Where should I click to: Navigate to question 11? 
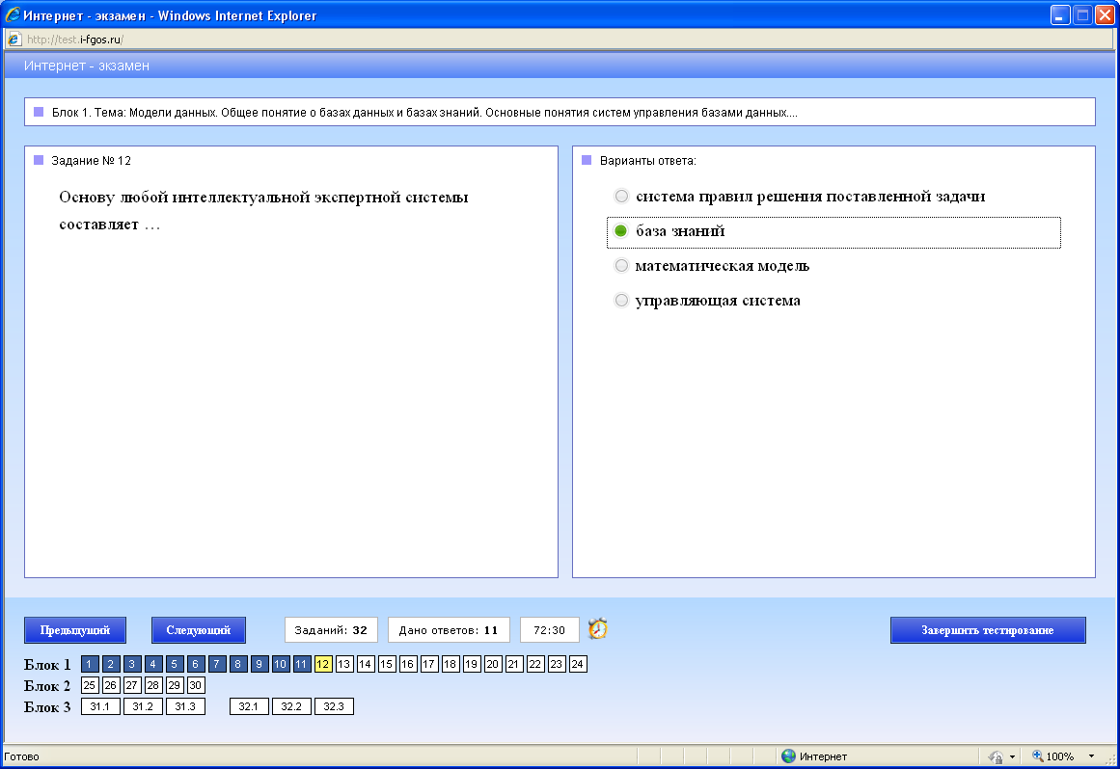(x=301, y=664)
